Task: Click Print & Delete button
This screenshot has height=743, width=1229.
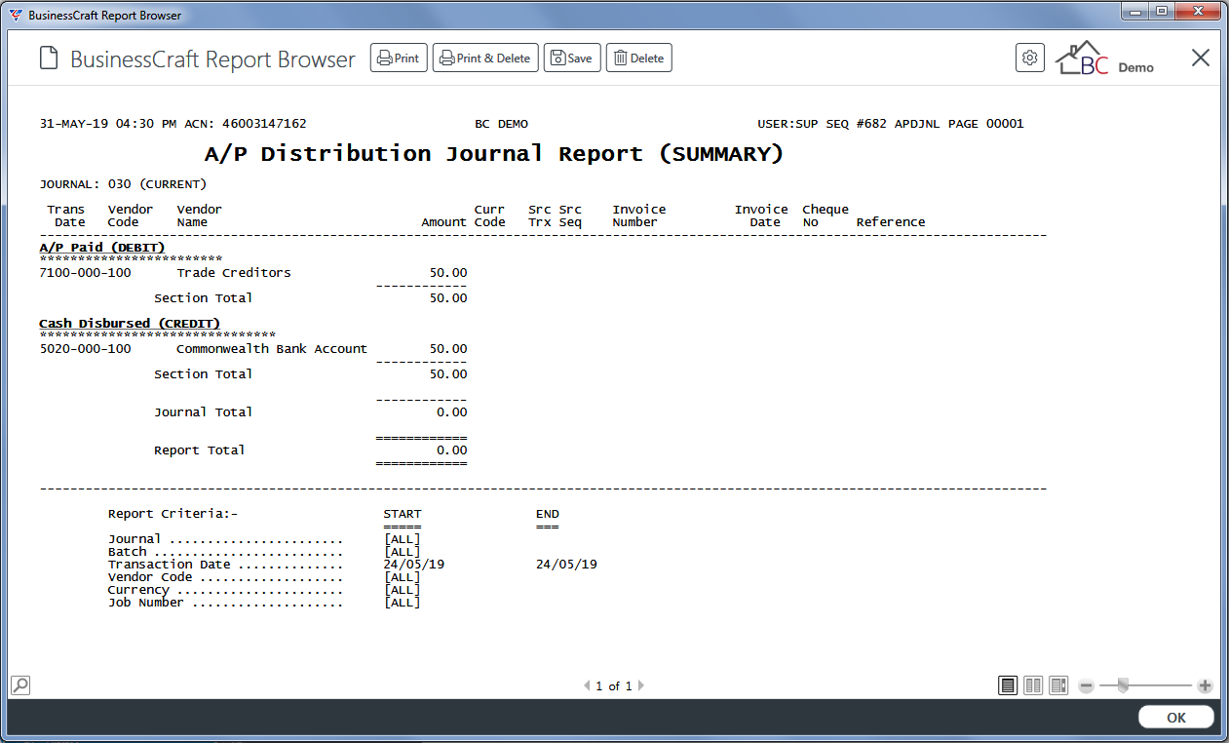Action: click(x=485, y=59)
